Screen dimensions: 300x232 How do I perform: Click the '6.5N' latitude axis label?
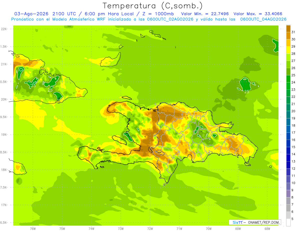(x=3, y=222)
